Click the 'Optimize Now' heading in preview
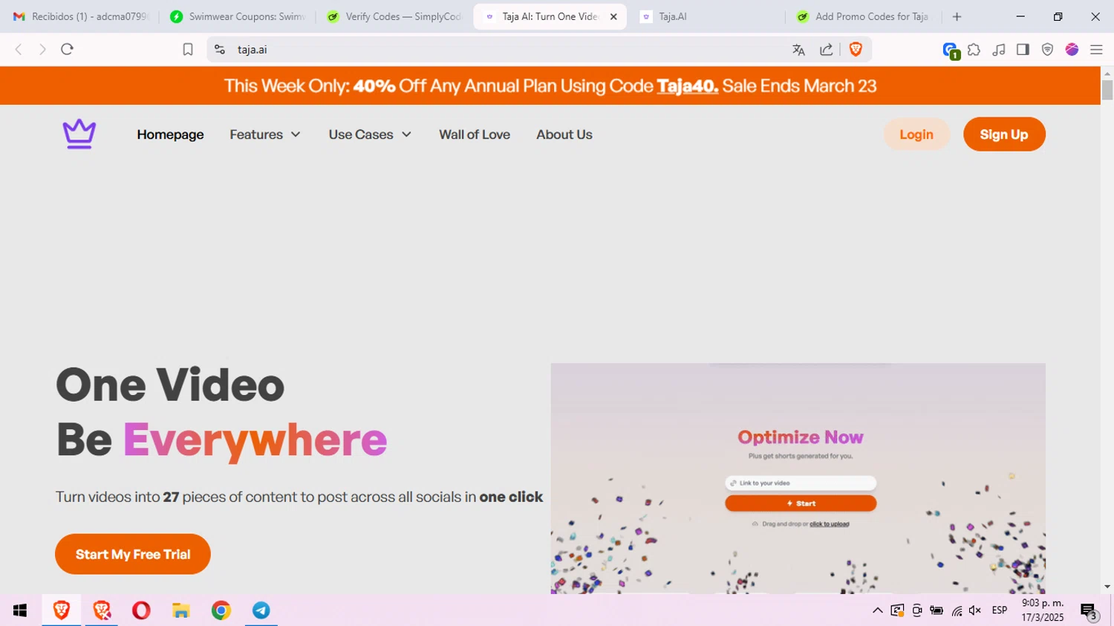This screenshot has height=626, width=1114. click(x=801, y=437)
